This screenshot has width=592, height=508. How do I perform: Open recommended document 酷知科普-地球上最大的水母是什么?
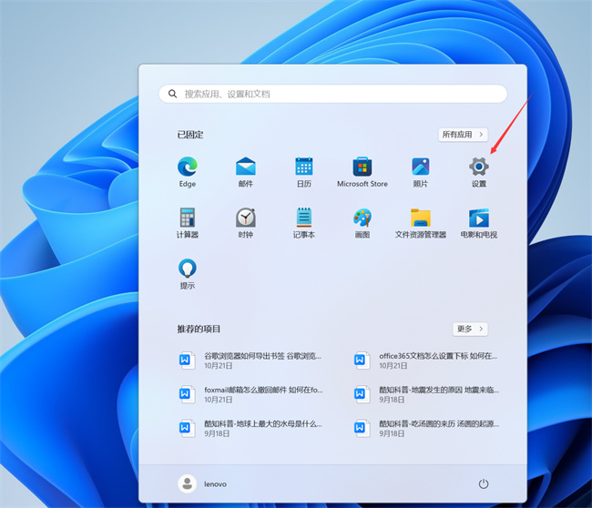[250, 429]
